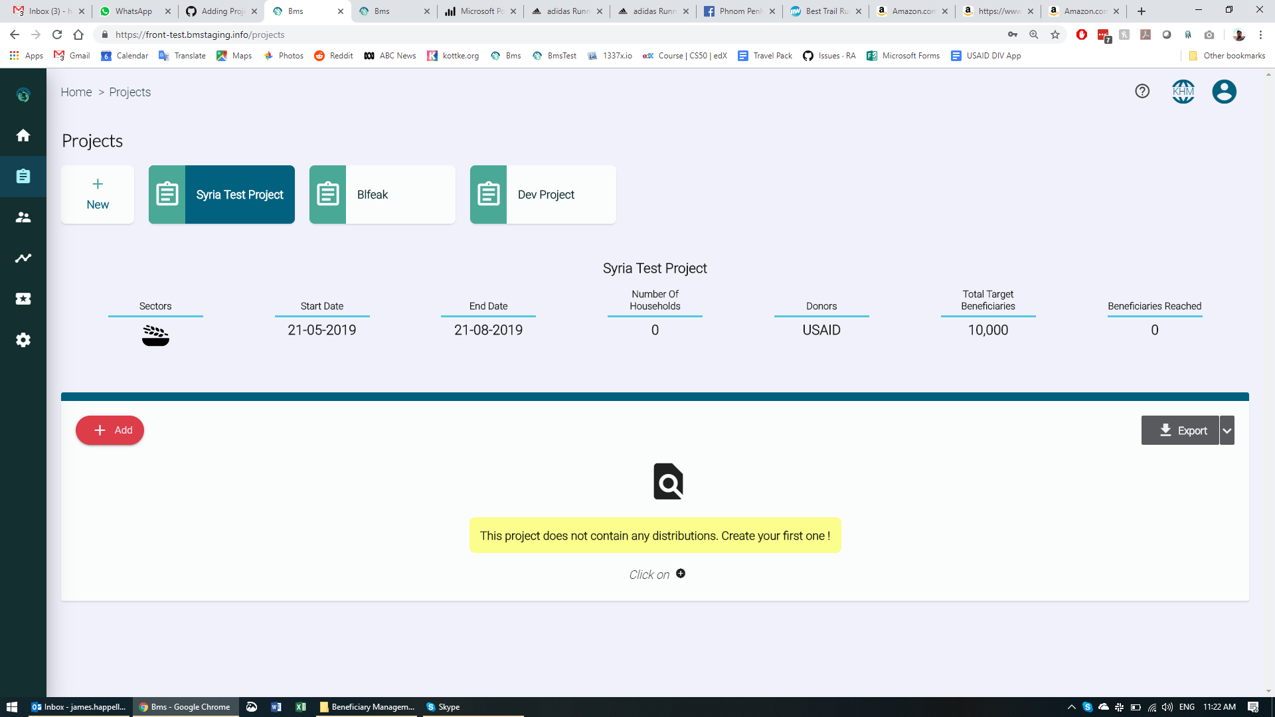This screenshot has height=717, width=1275.
Task: Open Vouchers ticket icon in sidebar
Action: 23,299
